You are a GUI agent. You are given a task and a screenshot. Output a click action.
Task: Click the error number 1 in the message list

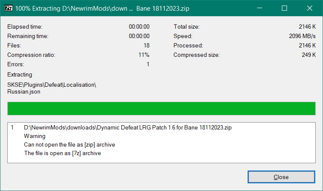click(x=12, y=127)
